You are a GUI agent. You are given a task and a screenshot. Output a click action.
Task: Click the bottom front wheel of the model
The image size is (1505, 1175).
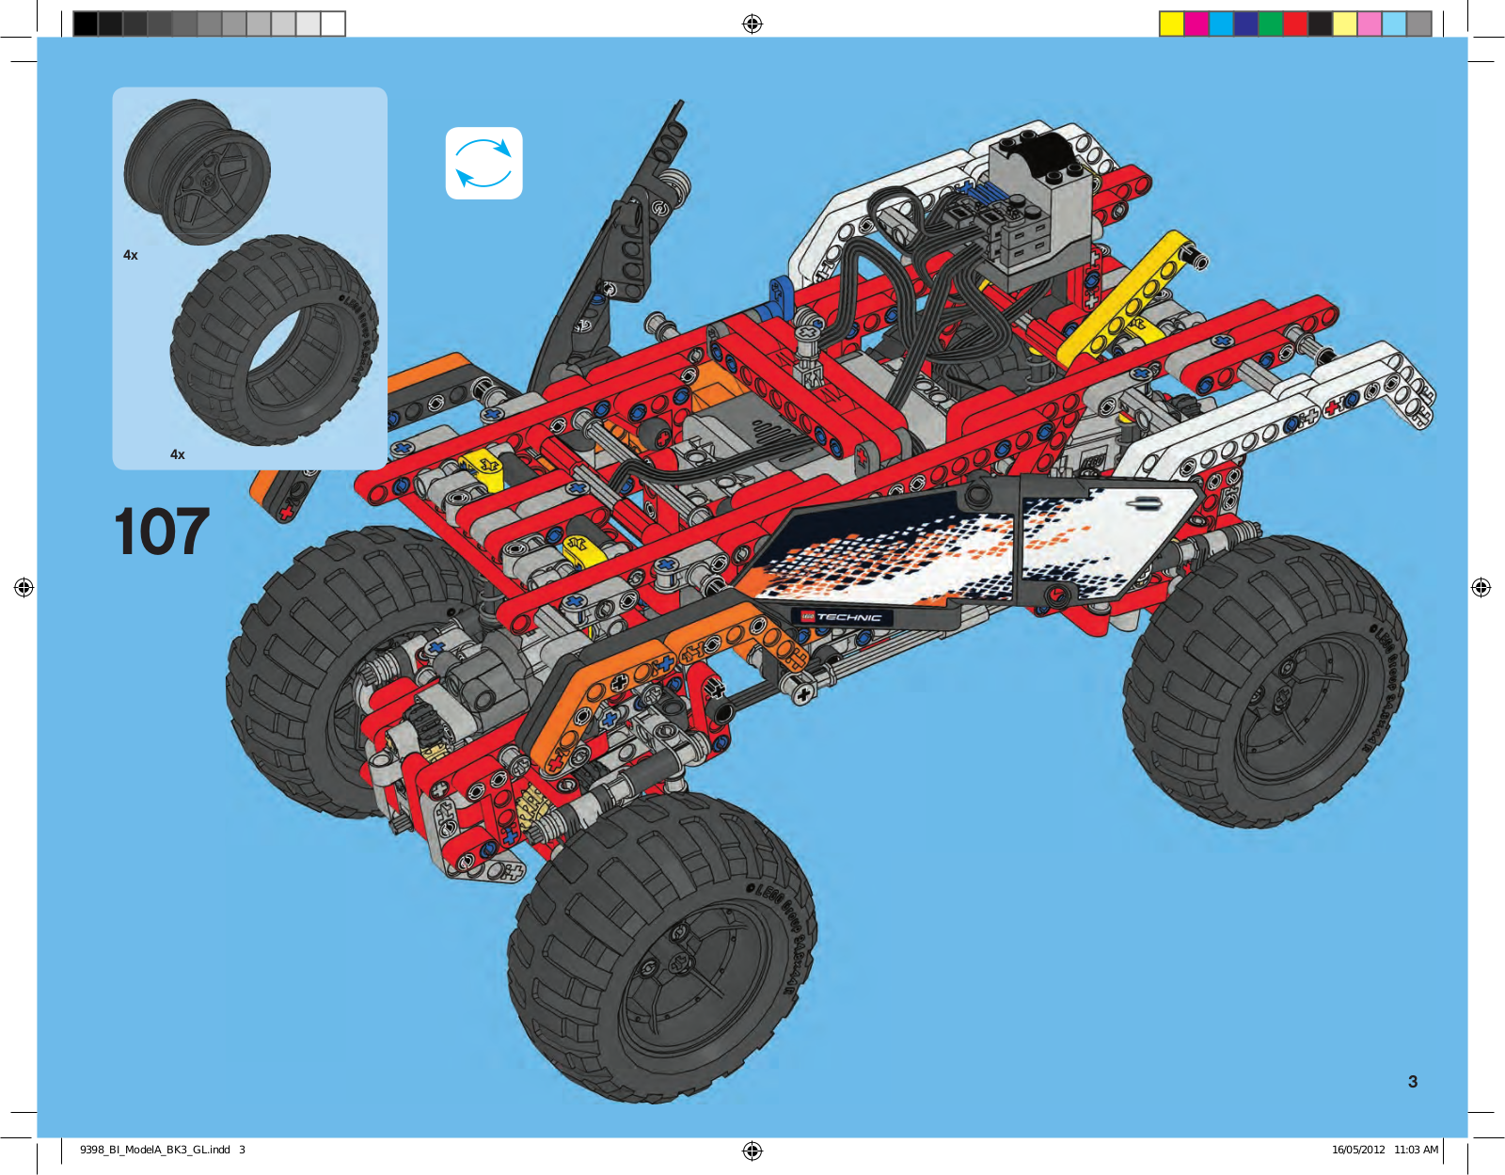coord(661,947)
